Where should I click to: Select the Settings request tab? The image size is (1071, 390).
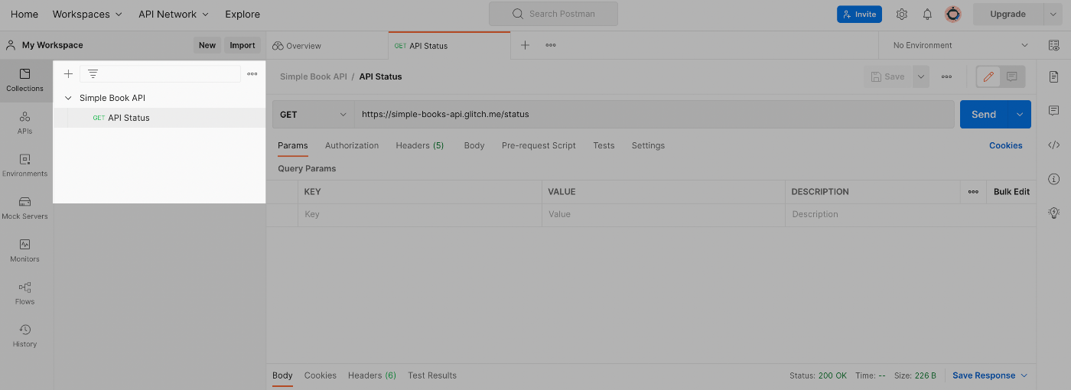pyautogui.click(x=648, y=145)
